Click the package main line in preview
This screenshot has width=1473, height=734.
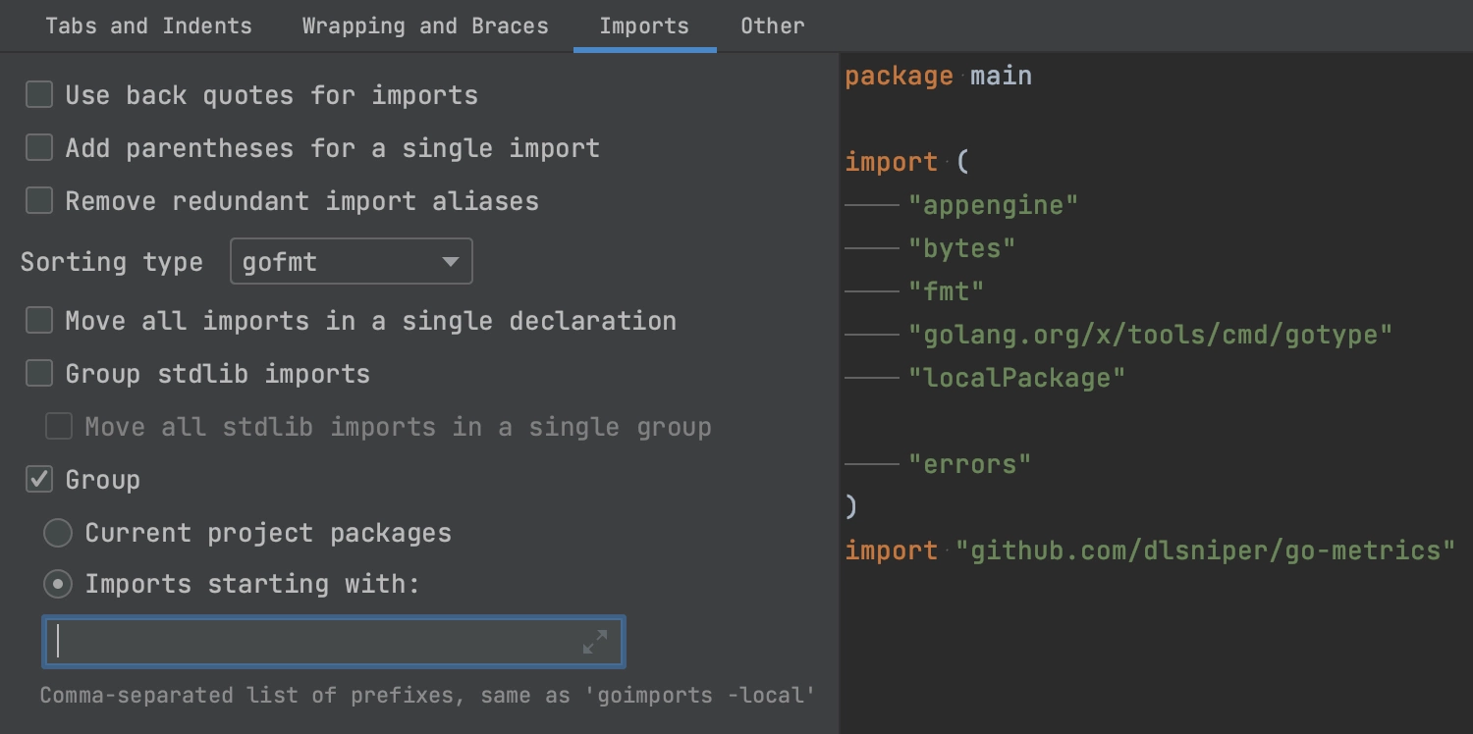tap(938, 77)
